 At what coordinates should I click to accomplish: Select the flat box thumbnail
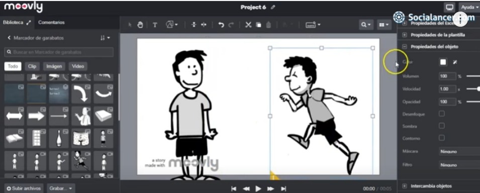[x=104, y=116]
